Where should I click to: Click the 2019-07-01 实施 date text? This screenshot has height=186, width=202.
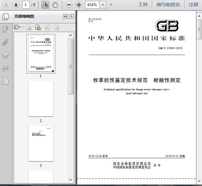click(x=175, y=156)
